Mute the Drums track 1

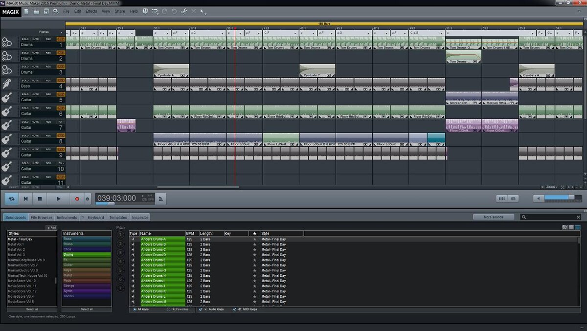(x=35, y=39)
